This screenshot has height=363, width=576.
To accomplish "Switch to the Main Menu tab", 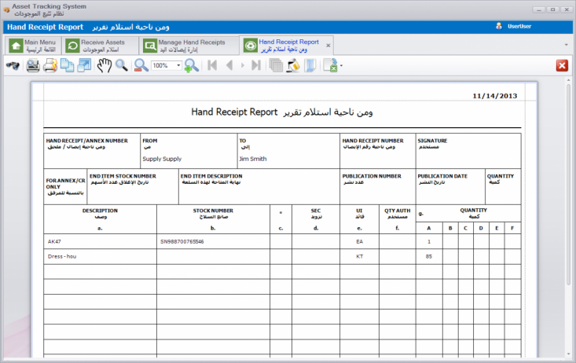I will pos(33,45).
